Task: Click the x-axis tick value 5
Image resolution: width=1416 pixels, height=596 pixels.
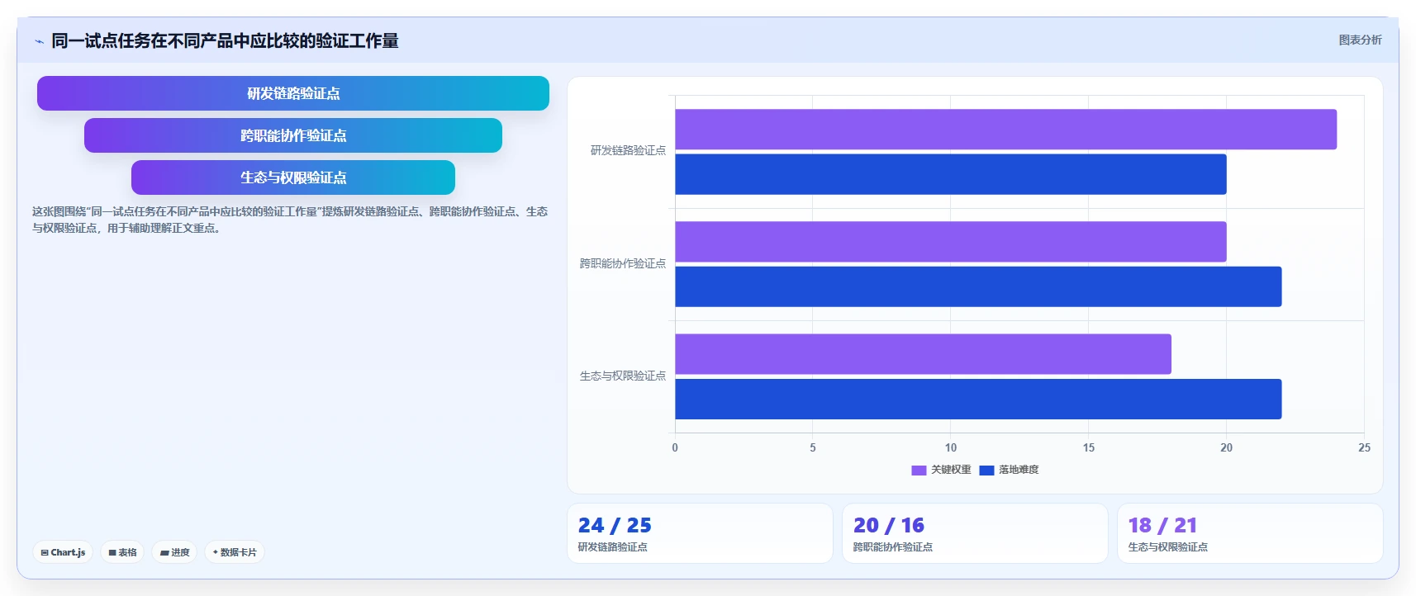Action: coord(813,447)
